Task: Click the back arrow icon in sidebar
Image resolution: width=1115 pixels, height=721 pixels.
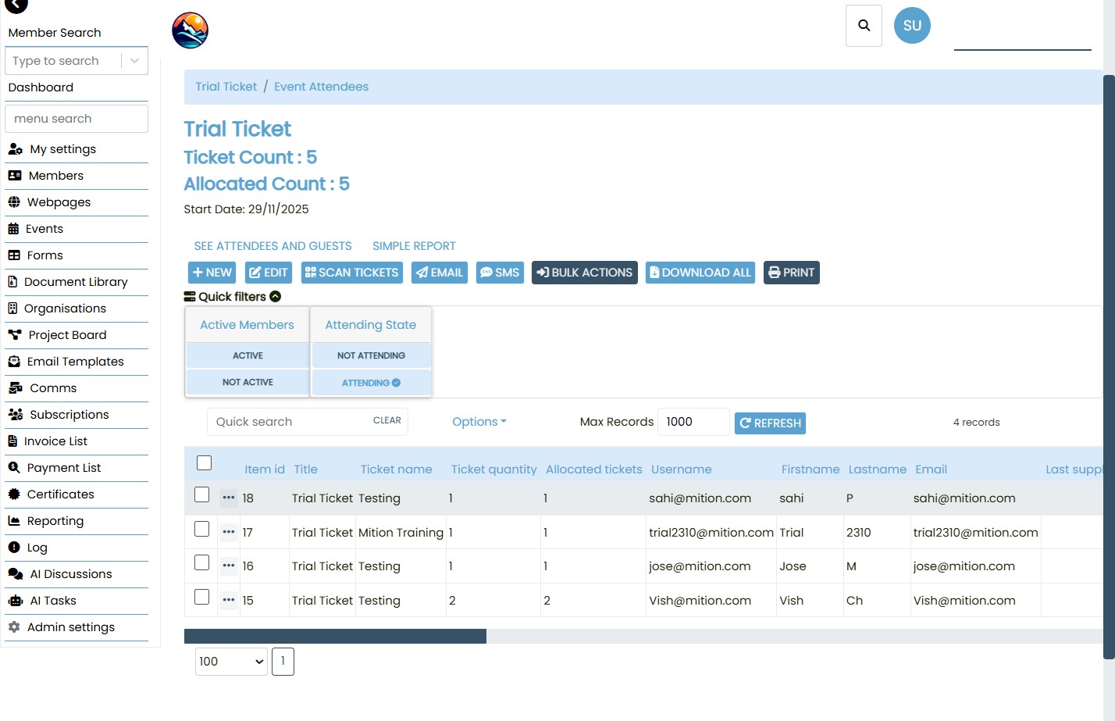Action: 16,5
